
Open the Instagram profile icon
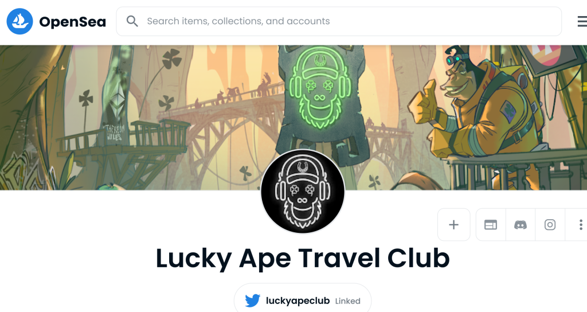coord(550,225)
